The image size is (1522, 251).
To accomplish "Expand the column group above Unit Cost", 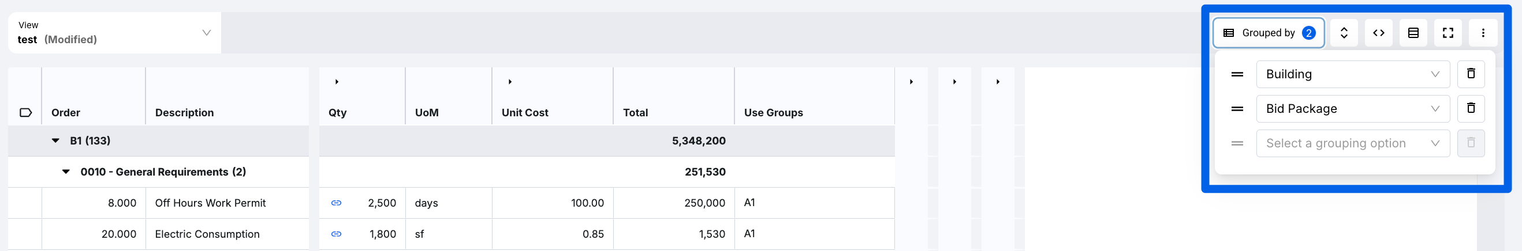I will [x=510, y=82].
